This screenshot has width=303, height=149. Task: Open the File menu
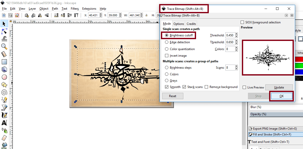pos(4,8)
